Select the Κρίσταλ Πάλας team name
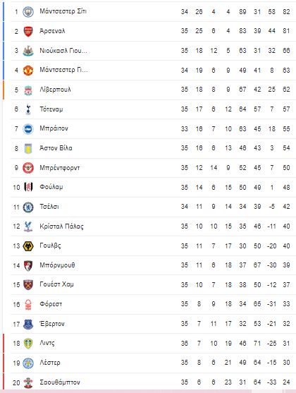 click(61, 226)
